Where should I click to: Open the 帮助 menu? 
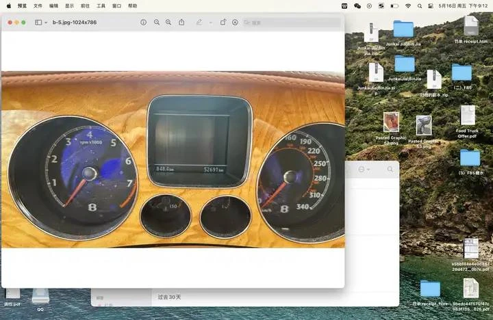132,5
